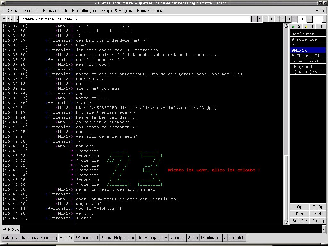328x246 pixels.
Task: Toggle the T (topic protection) channel mode
Action: point(254,19)
